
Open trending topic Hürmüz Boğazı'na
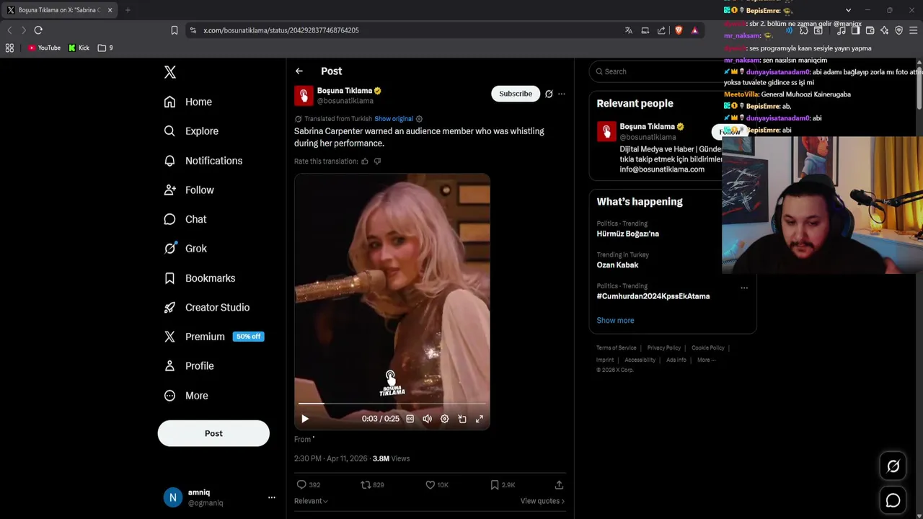[627, 234]
